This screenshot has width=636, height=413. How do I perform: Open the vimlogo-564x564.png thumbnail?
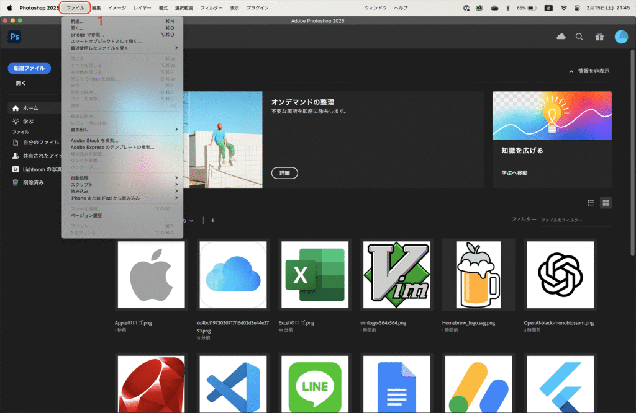397,275
